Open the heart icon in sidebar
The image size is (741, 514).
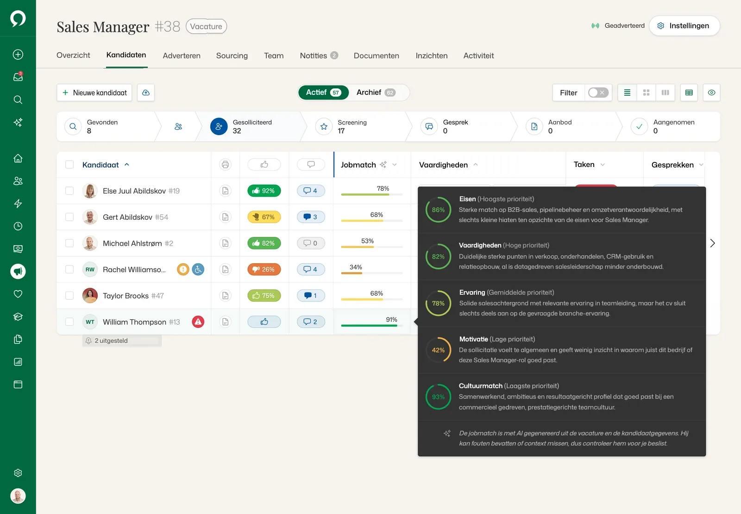pos(18,294)
